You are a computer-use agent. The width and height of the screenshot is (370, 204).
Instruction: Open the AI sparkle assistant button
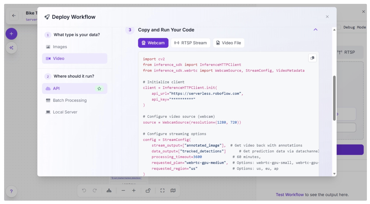(x=11, y=48)
